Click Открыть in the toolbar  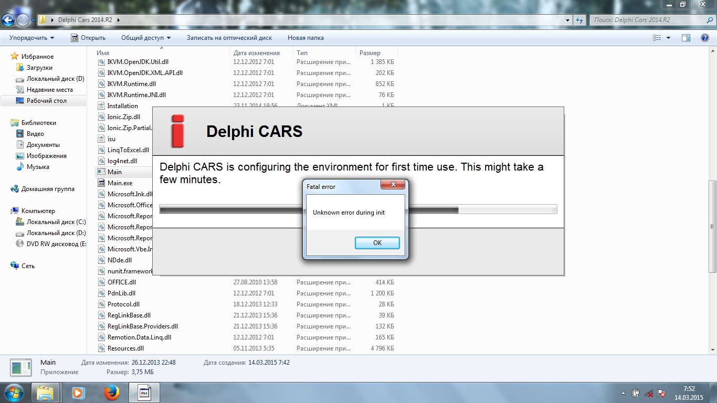(88, 38)
